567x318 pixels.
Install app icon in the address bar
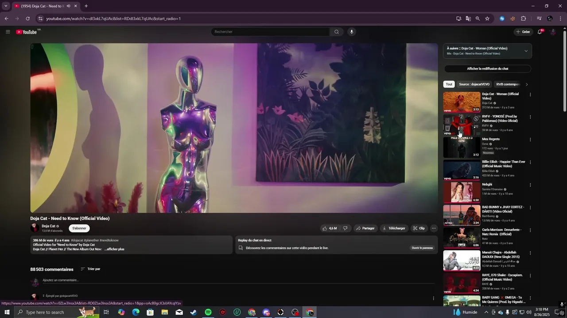(x=459, y=19)
